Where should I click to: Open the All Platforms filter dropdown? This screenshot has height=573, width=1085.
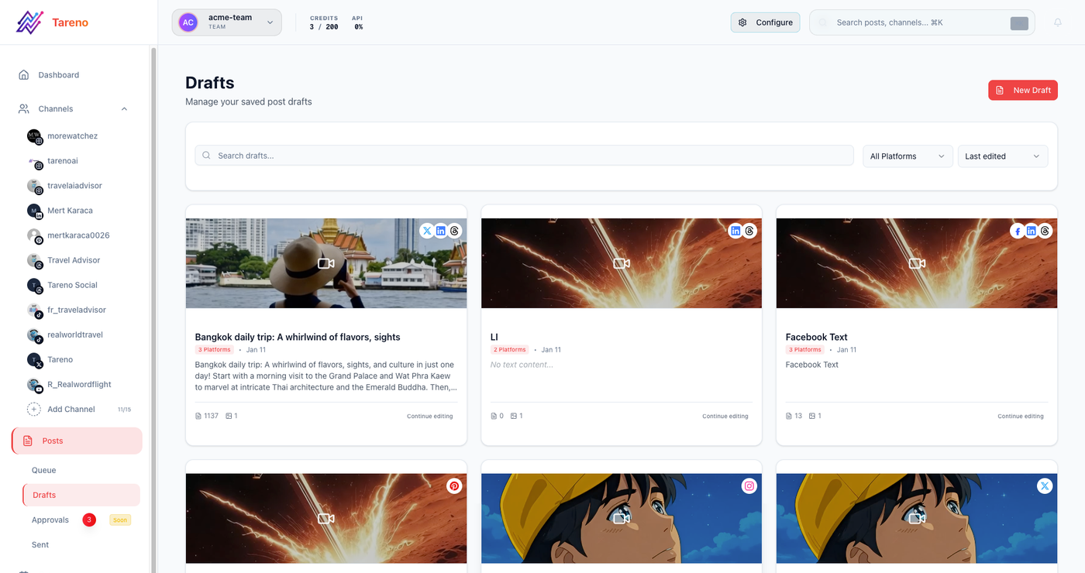pyautogui.click(x=908, y=156)
